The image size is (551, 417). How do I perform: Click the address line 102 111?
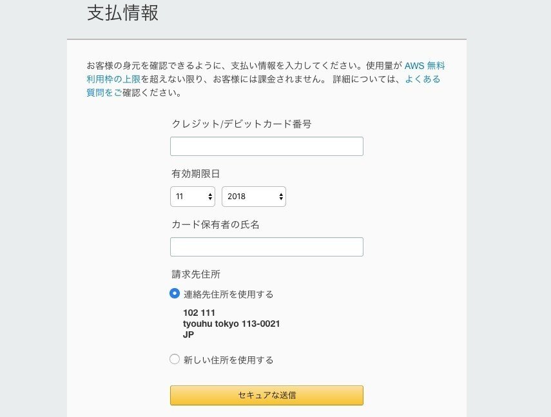(199, 313)
